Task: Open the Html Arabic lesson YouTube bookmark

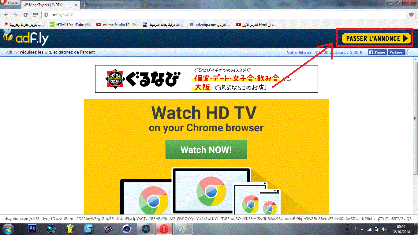Action: pos(257,25)
